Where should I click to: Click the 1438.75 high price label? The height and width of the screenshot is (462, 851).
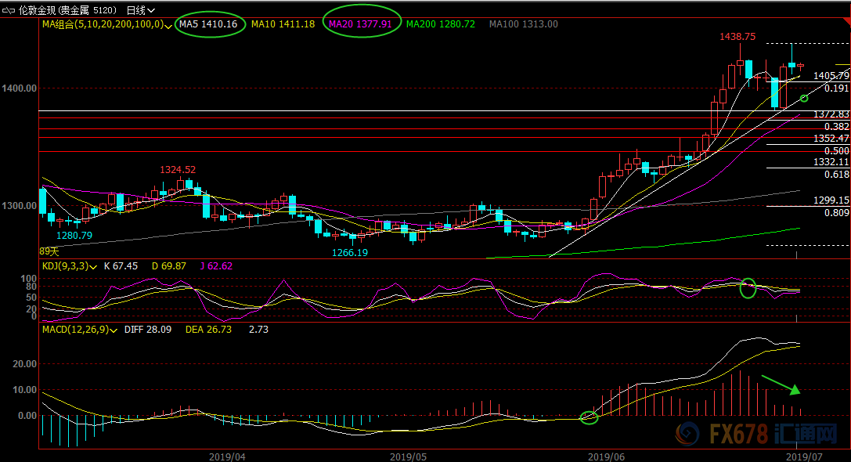tap(737, 36)
